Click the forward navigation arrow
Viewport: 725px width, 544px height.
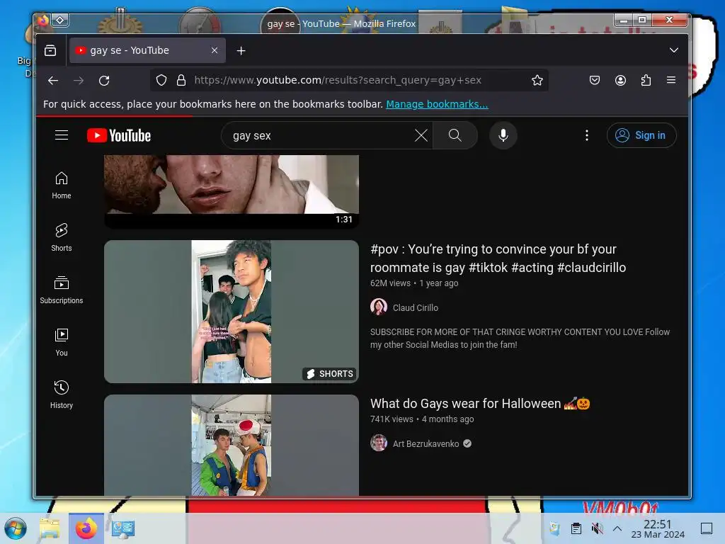tap(79, 81)
